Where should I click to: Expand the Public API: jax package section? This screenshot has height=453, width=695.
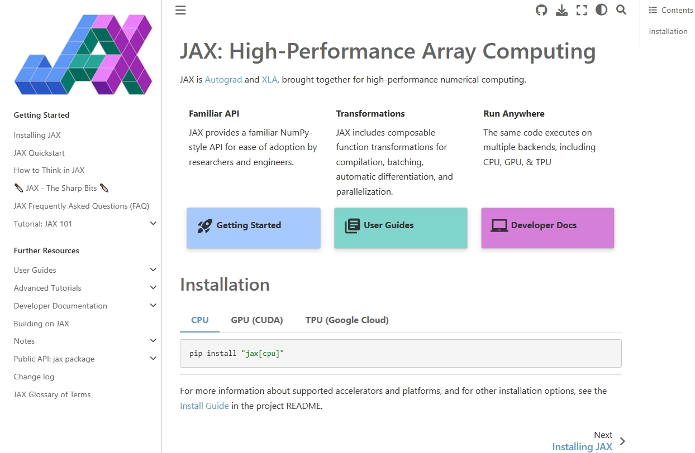(x=153, y=359)
